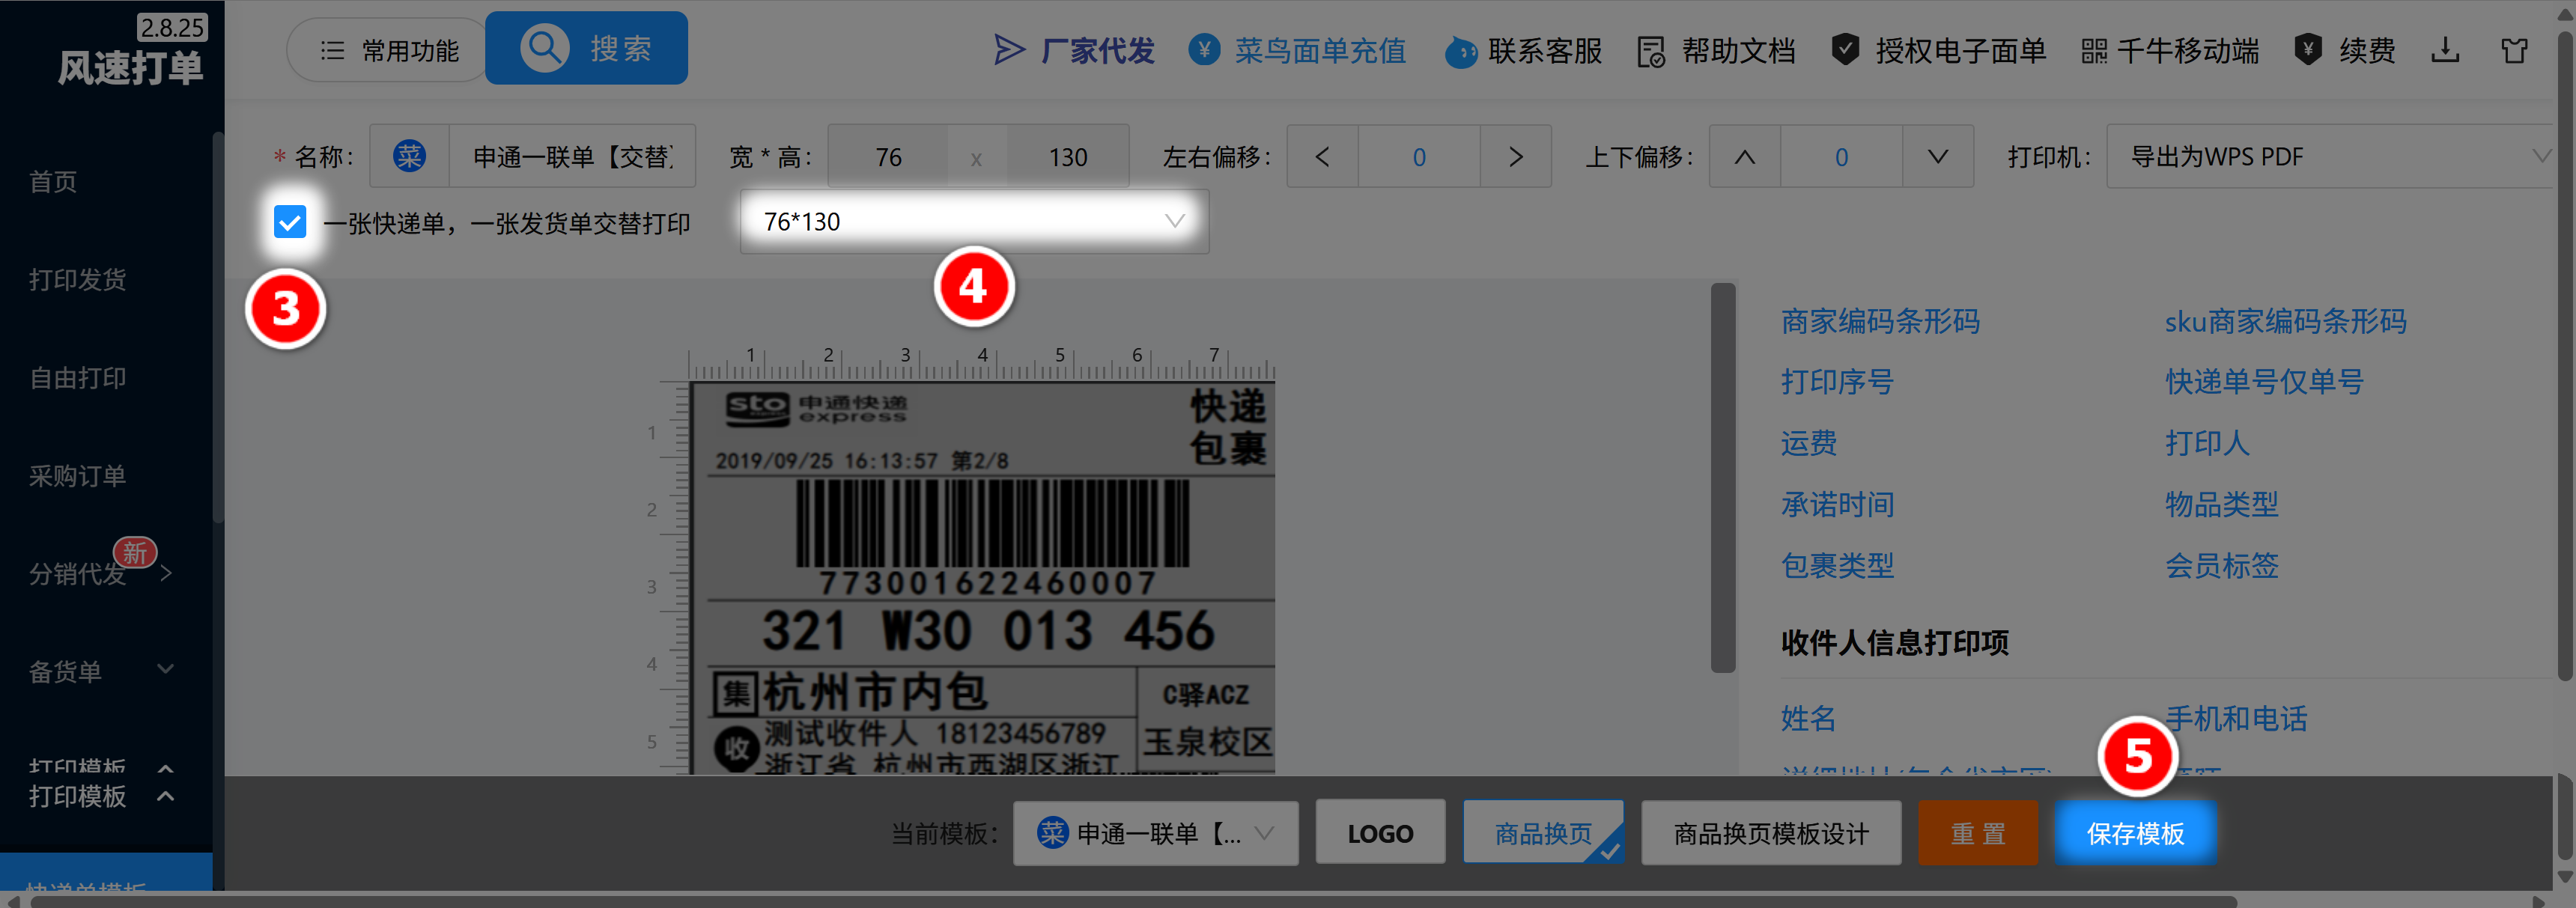Click the LOGO button

click(x=1380, y=832)
